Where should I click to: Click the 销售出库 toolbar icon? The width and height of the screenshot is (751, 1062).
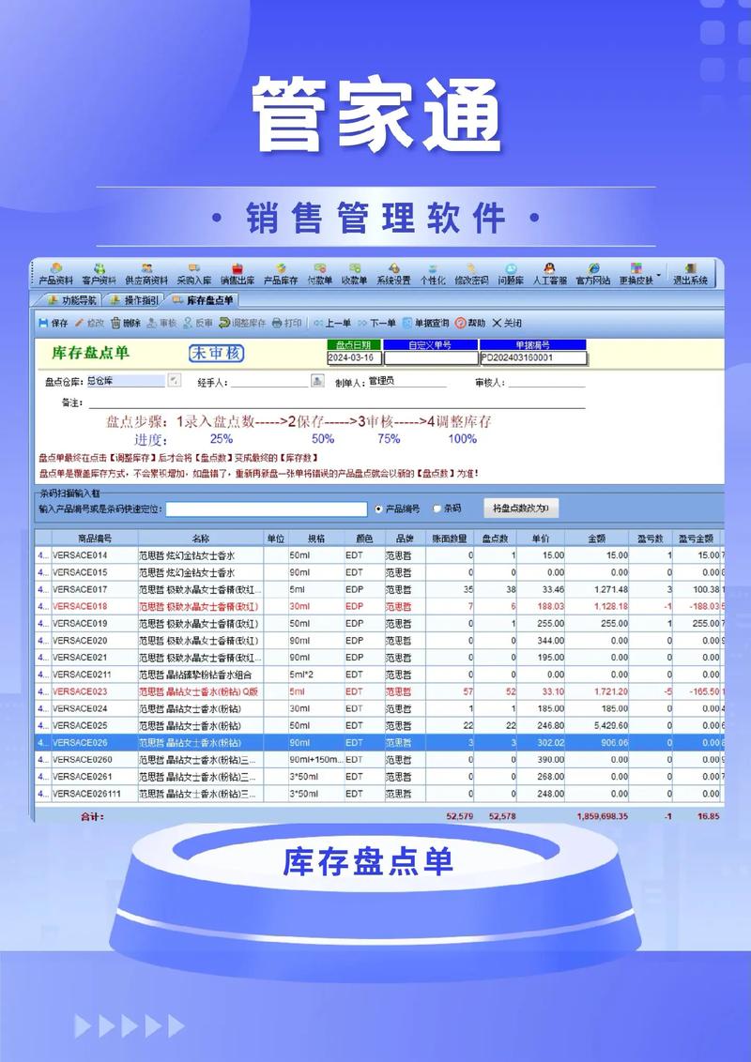click(x=238, y=274)
